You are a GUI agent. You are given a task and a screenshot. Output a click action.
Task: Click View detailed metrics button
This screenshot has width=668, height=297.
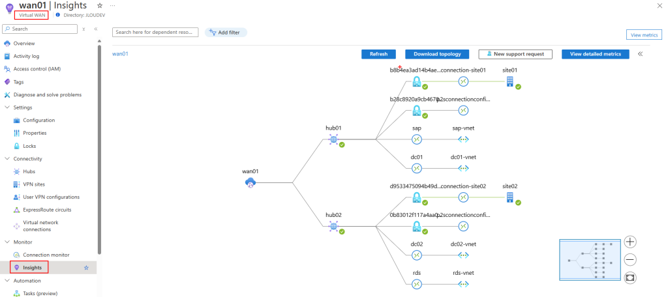coord(595,54)
